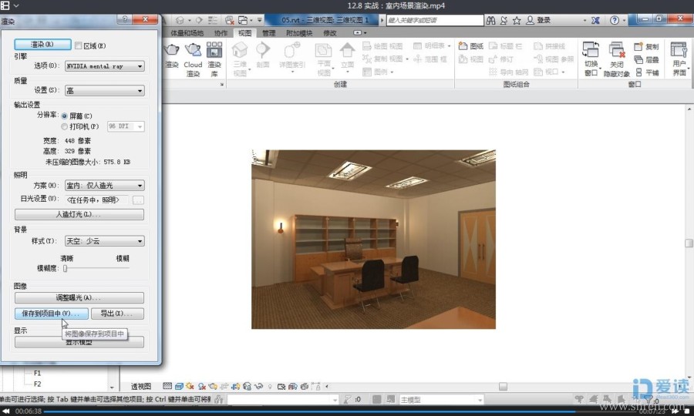694x416 pixels.
Task: Click the communication satellite icon in title bar
Action: [504, 20]
